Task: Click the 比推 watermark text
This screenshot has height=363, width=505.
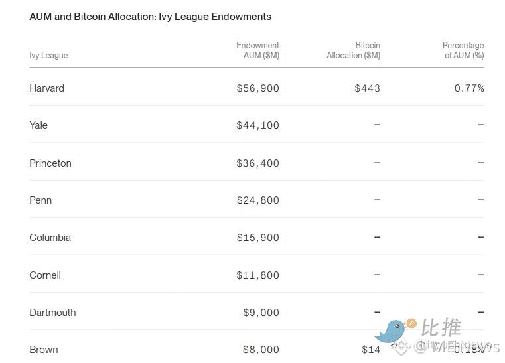Action: pos(441,328)
